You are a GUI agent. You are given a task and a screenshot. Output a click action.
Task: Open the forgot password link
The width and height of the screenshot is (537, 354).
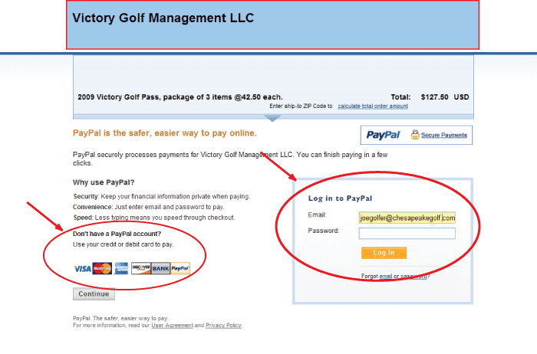click(413, 276)
